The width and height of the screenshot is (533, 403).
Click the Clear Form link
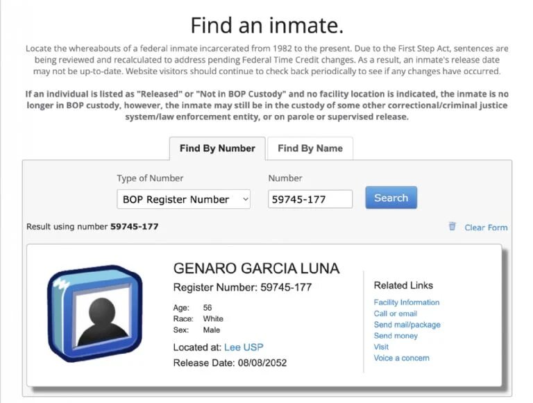pyautogui.click(x=486, y=228)
